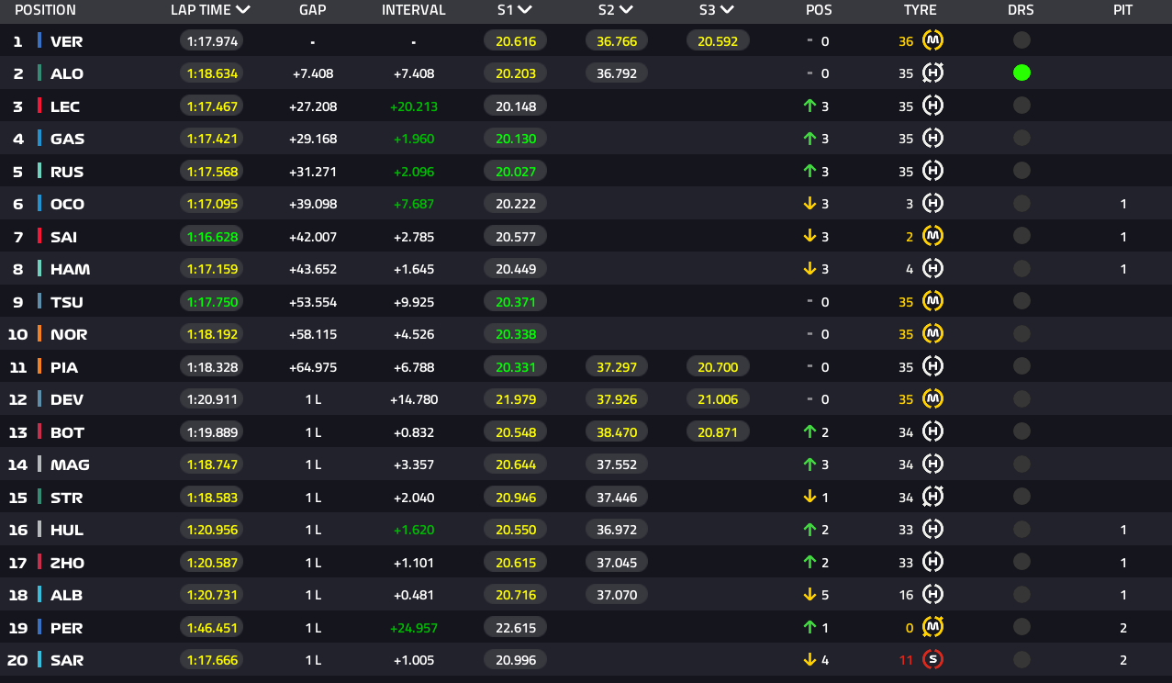
Task: Click Bottas's 38.470 sector 2 time
Action: pyautogui.click(x=617, y=432)
